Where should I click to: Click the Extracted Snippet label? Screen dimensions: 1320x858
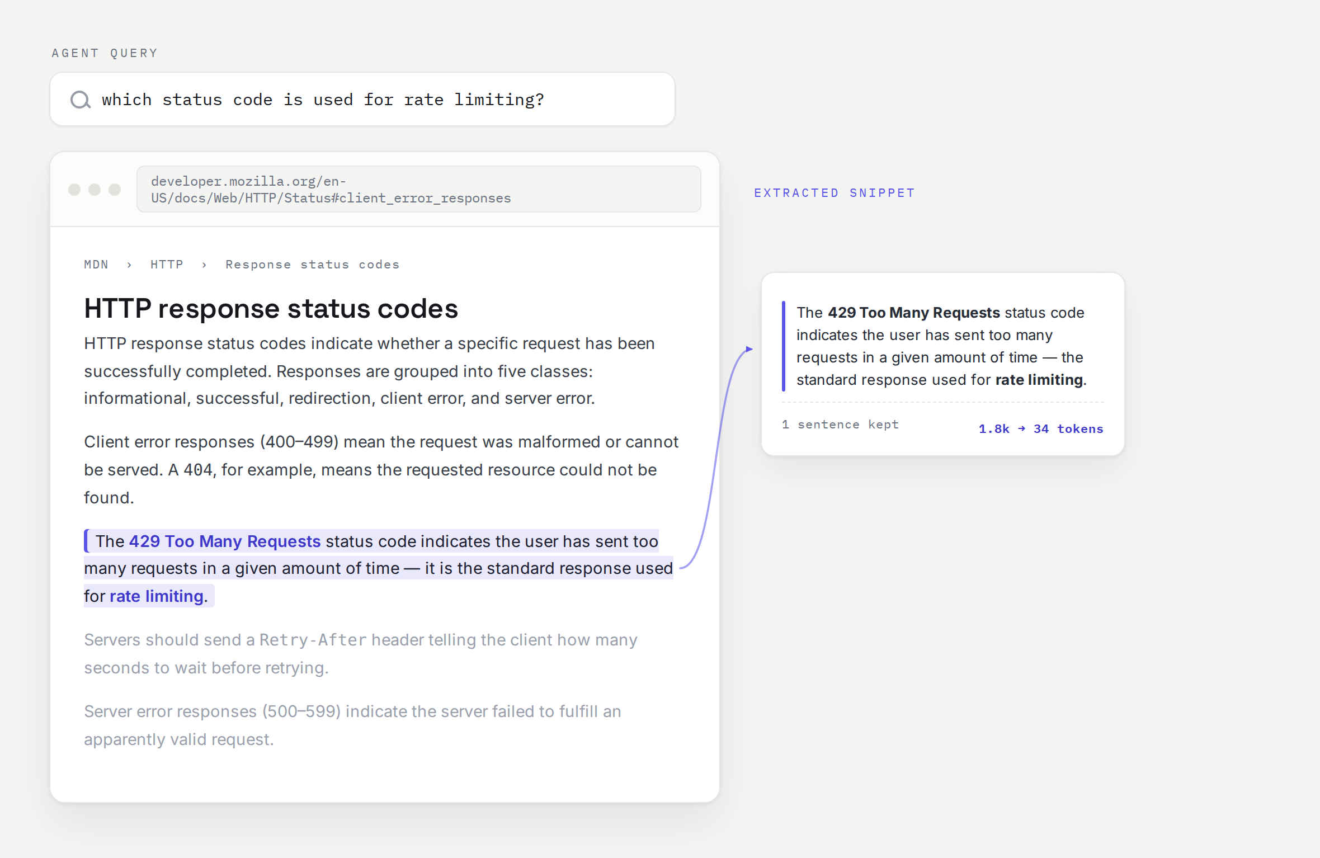coord(835,193)
